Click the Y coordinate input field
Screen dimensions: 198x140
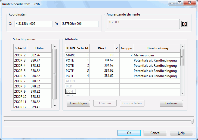79,24
